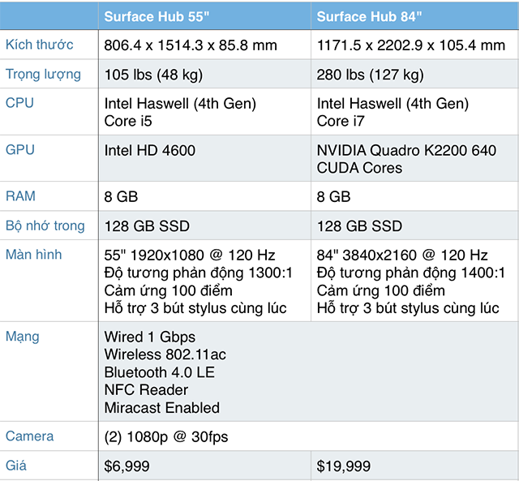The height and width of the screenshot is (481, 519).
Task: Click '8 GB' in Surface Hub 55" column
Action: click(x=121, y=196)
